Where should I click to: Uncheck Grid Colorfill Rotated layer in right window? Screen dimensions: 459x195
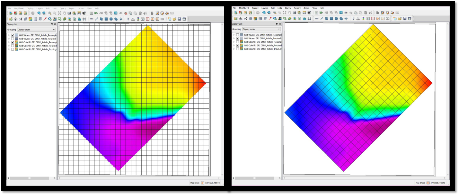pyautogui.click(x=237, y=46)
